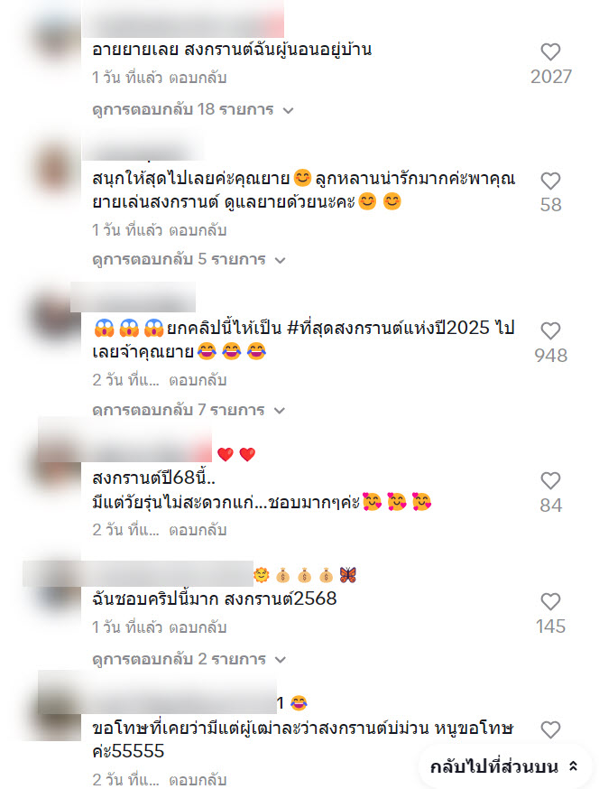
Task: Reply to the สงกรานต์ปี68นี้ comment
Action: coord(198,530)
